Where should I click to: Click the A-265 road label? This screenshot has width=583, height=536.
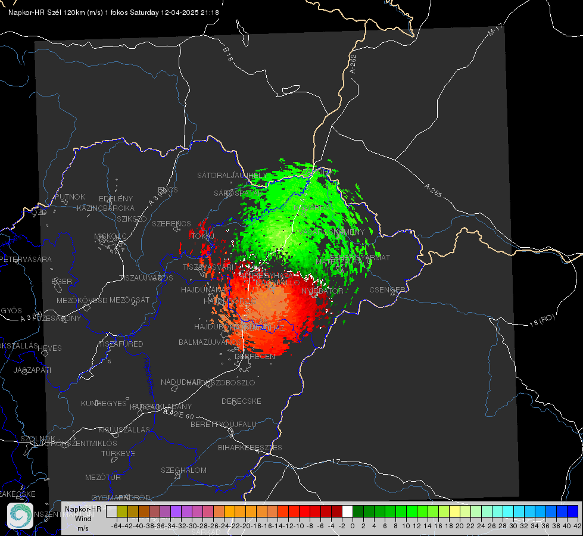[x=433, y=190]
